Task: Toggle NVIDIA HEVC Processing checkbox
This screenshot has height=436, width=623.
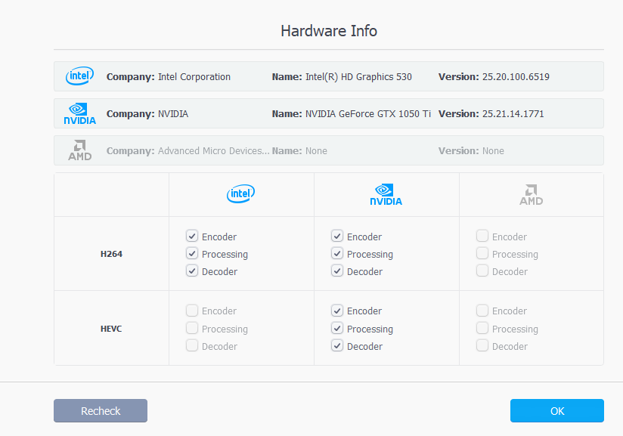Action: (337, 328)
